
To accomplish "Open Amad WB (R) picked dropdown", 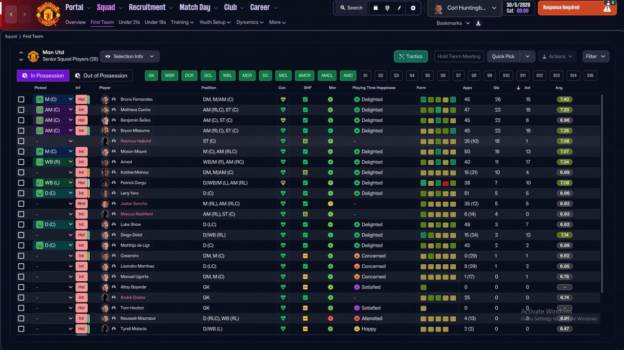I will [53, 162].
